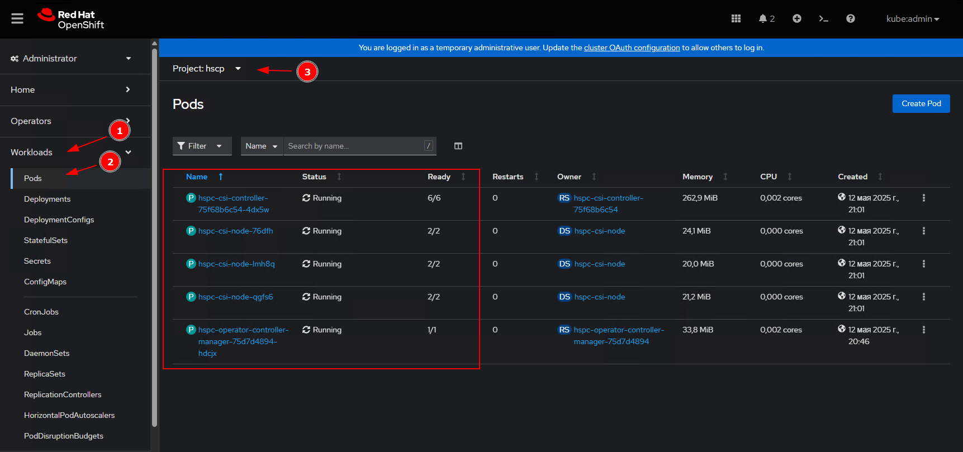Go to ReplicationControllers in the sidebar
The image size is (963, 452).
pos(63,394)
